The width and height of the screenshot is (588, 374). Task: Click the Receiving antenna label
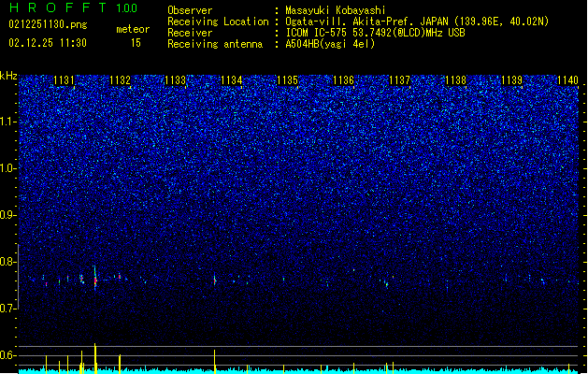pos(215,44)
